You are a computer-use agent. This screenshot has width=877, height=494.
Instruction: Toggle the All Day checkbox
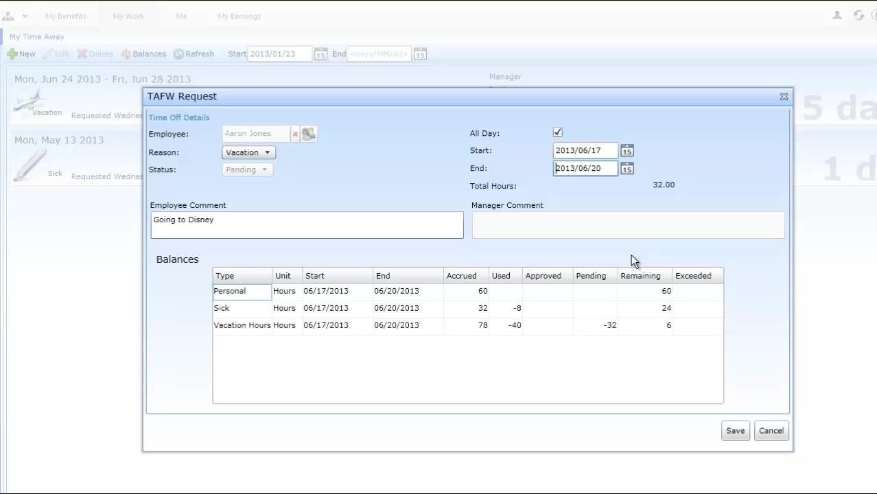click(x=557, y=132)
